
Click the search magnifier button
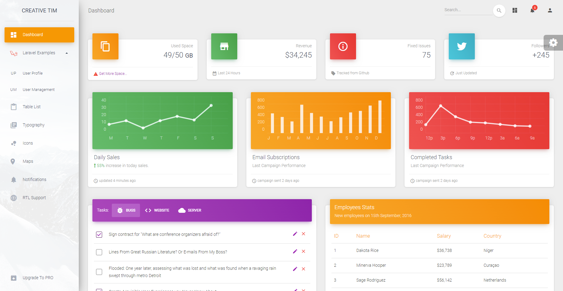point(499,11)
